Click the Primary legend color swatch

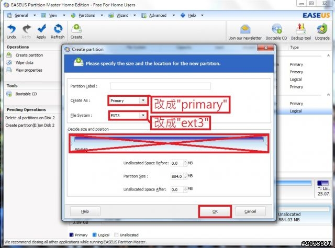click(x=72, y=235)
